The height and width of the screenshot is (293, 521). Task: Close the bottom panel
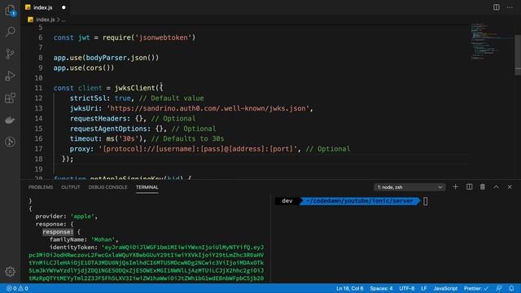coord(510,187)
